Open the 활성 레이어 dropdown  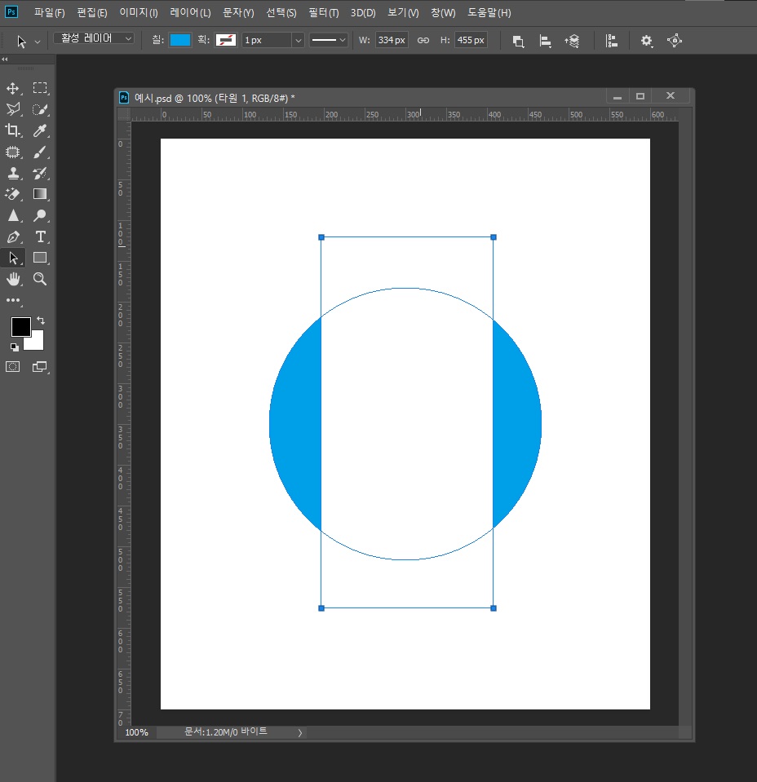point(94,38)
